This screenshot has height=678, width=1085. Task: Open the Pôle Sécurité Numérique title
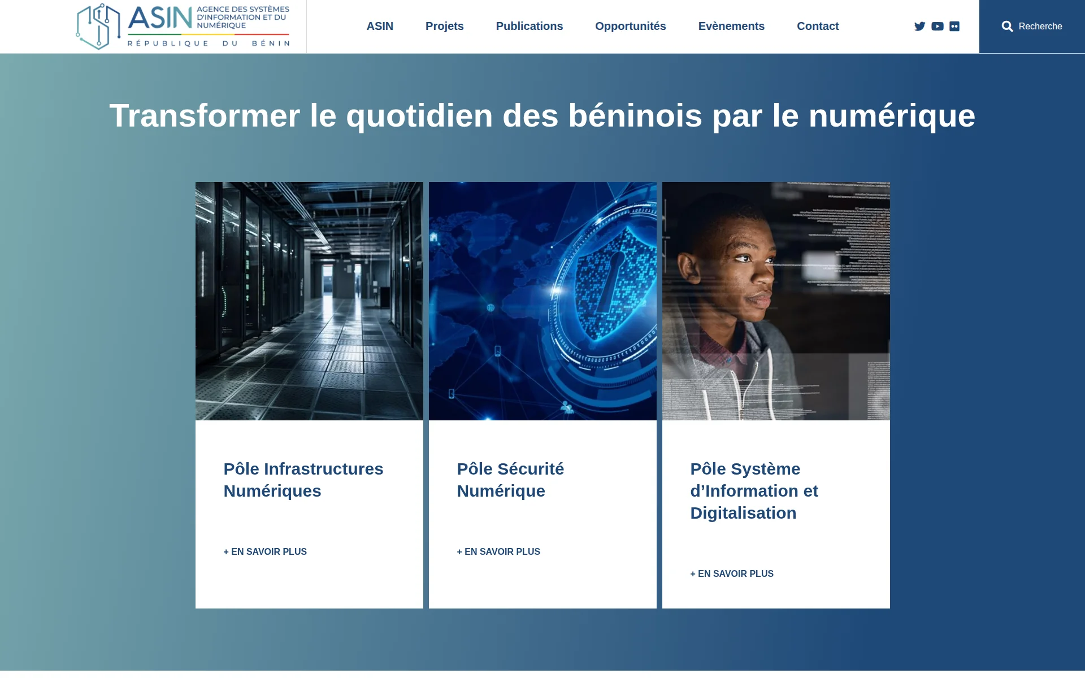click(510, 480)
